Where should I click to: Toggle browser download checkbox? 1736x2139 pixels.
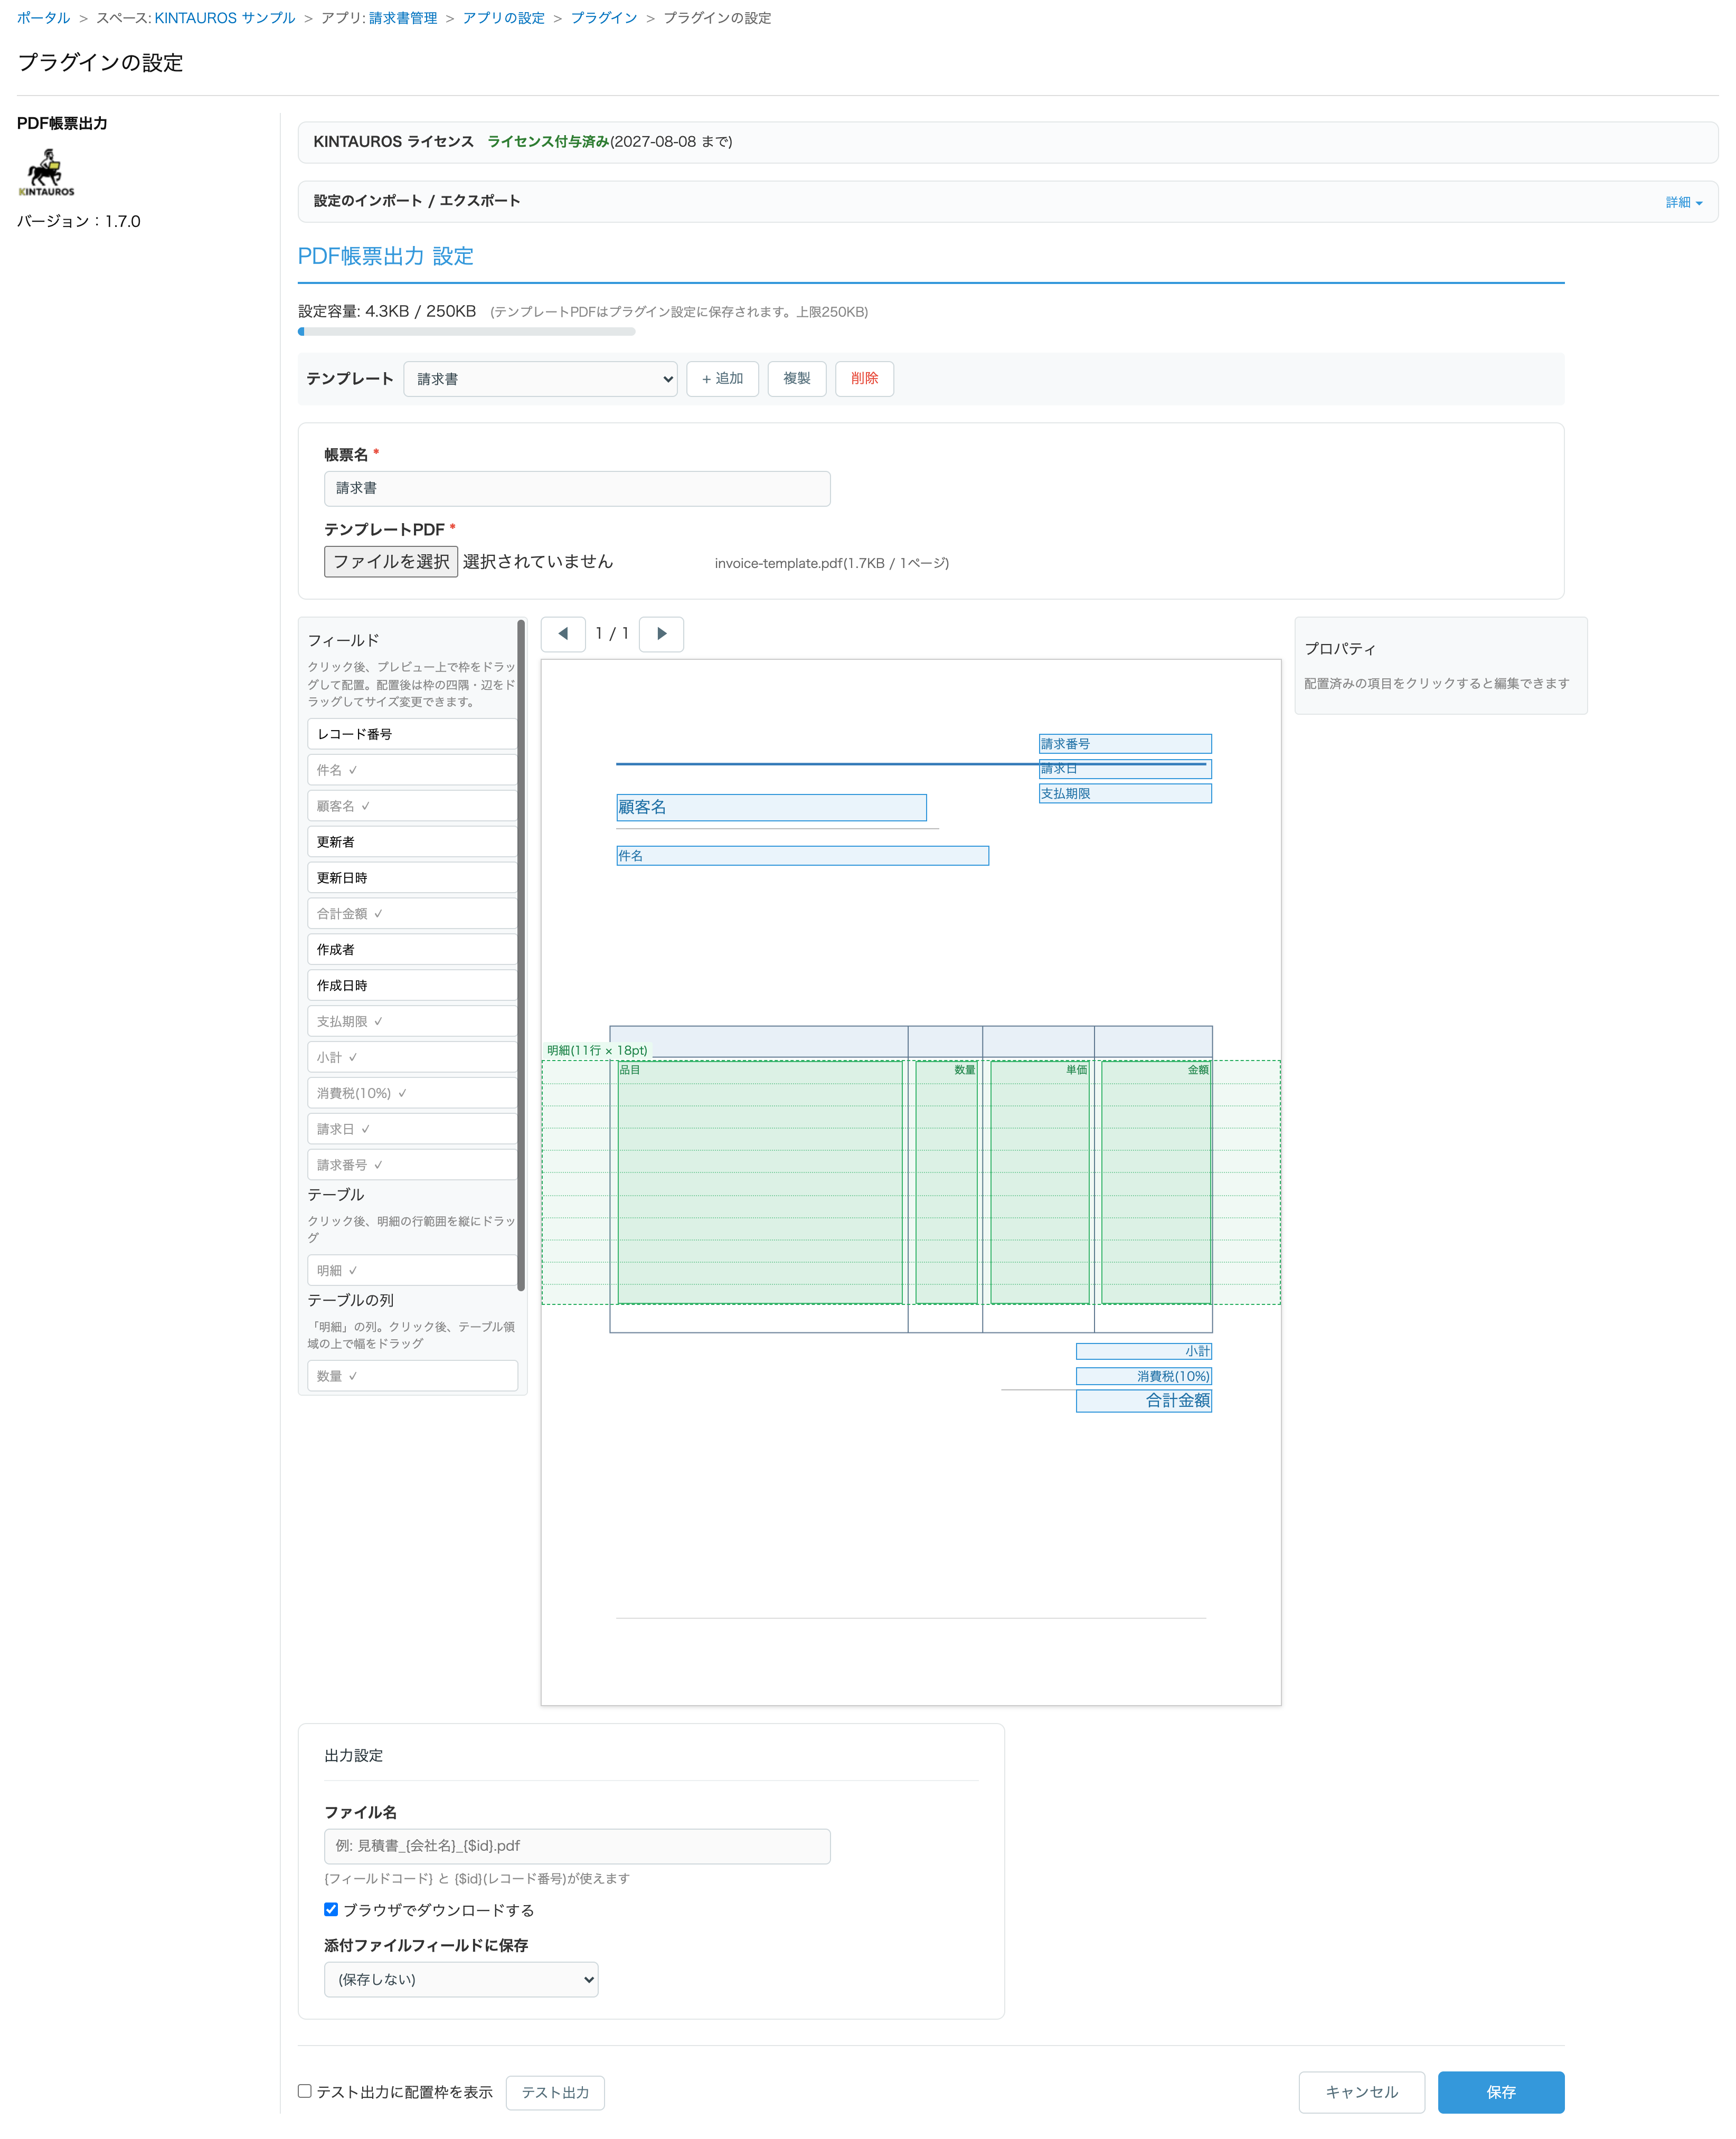pyautogui.click(x=331, y=1909)
